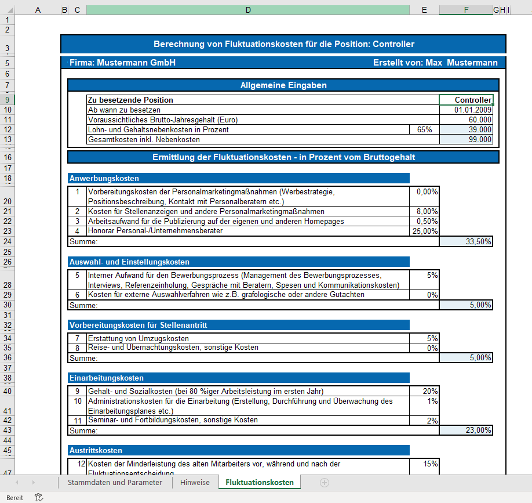Click the 39.000 Nebenkosten amount cell
532x503 pixels.
click(466, 129)
